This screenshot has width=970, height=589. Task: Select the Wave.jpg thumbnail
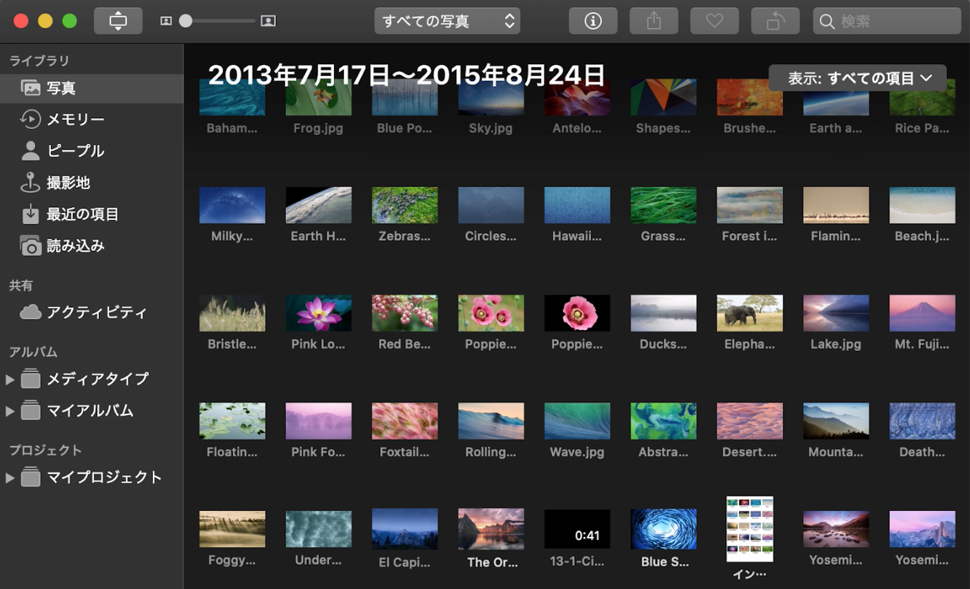pyautogui.click(x=577, y=421)
